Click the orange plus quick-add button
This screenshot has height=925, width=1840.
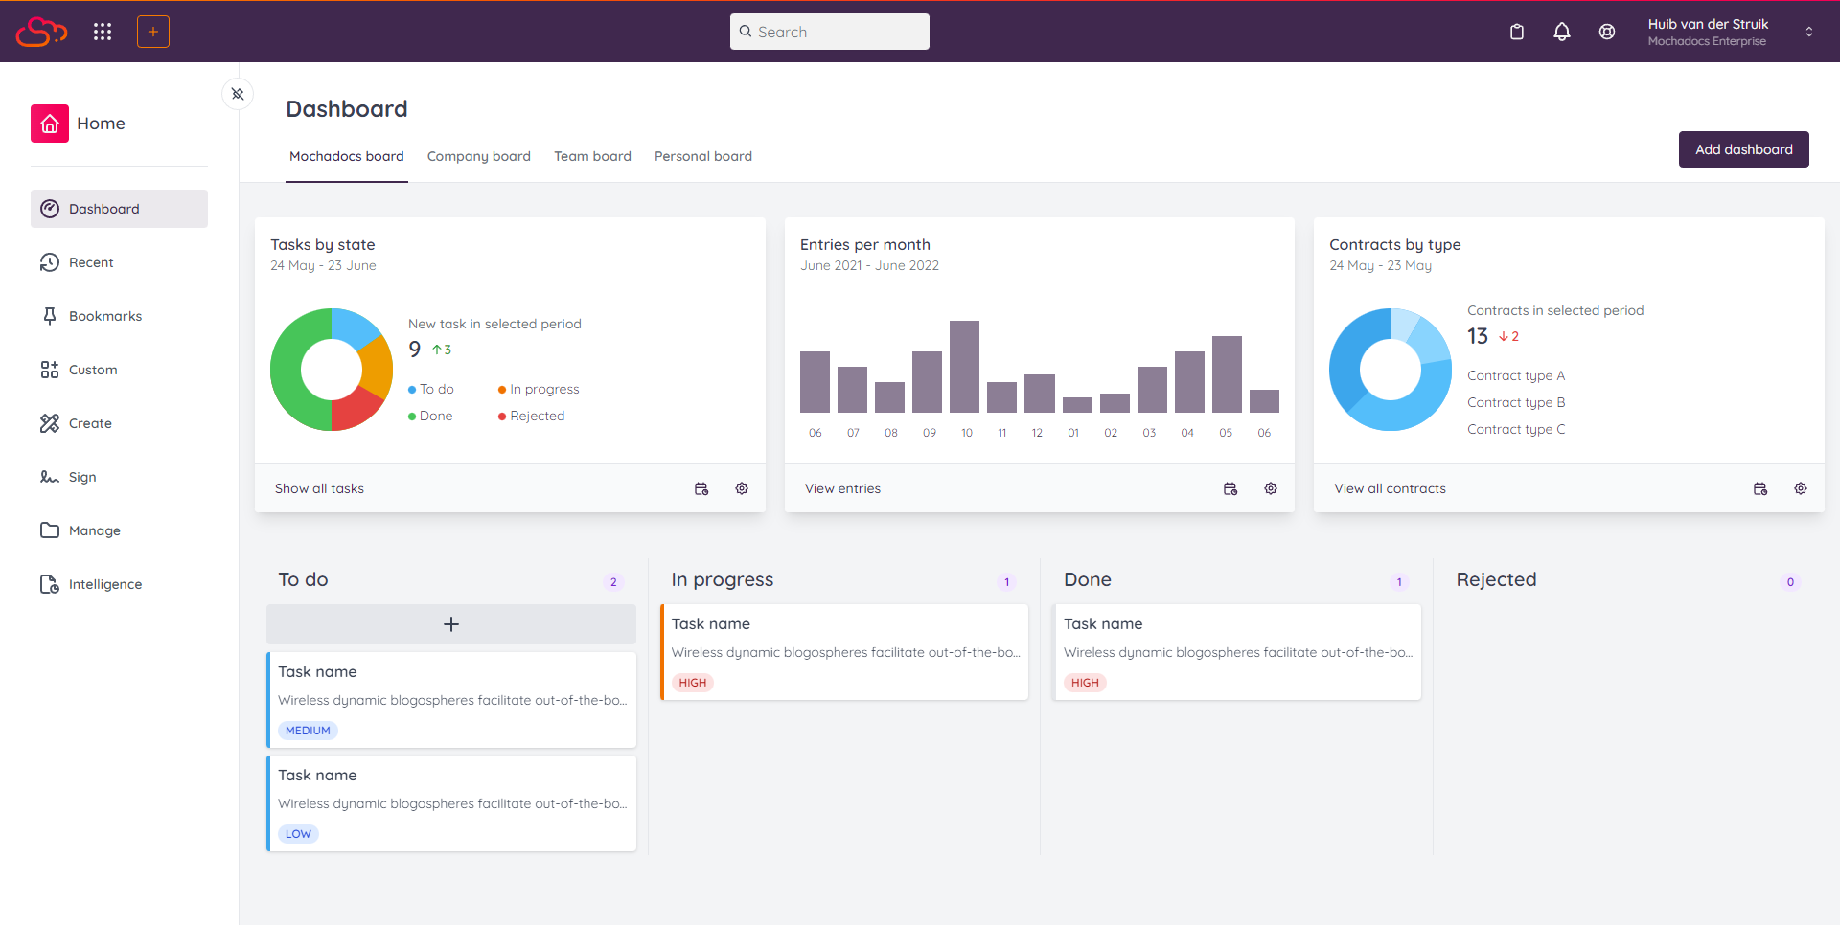point(153,32)
